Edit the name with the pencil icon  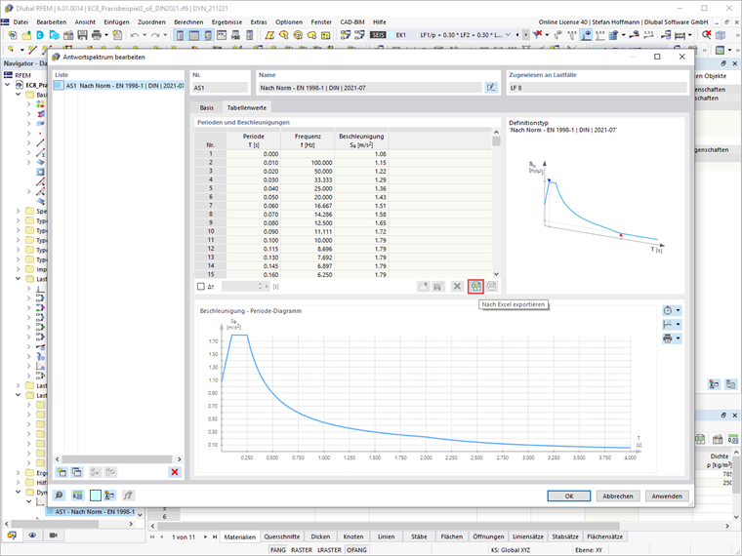(491, 88)
